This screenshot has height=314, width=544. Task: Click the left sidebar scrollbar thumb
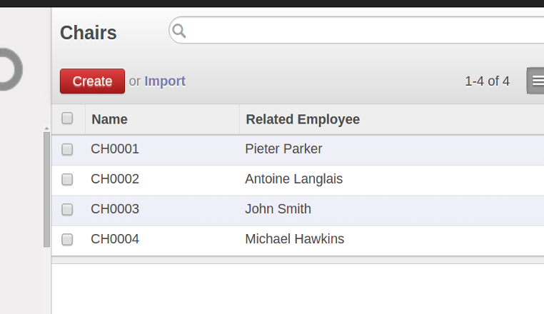tap(46, 189)
